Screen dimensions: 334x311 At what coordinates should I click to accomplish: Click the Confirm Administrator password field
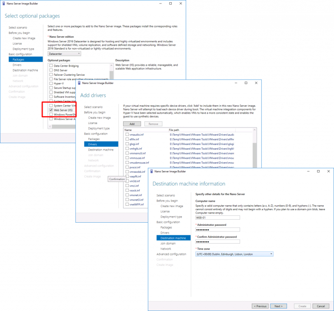coord(217,241)
